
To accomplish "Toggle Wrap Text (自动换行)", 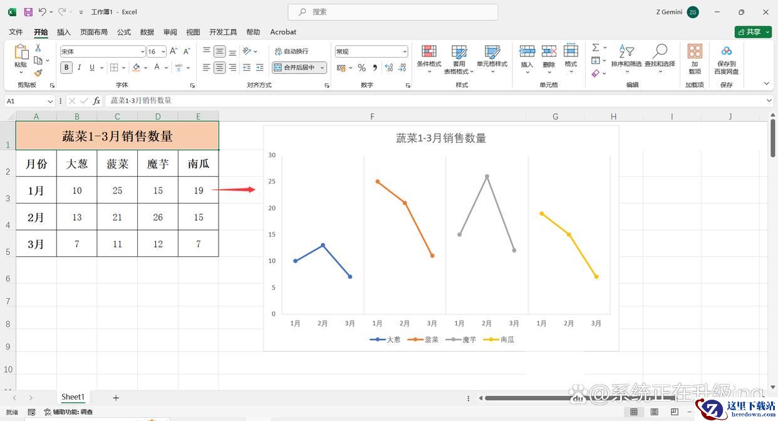I will coord(292,51).
